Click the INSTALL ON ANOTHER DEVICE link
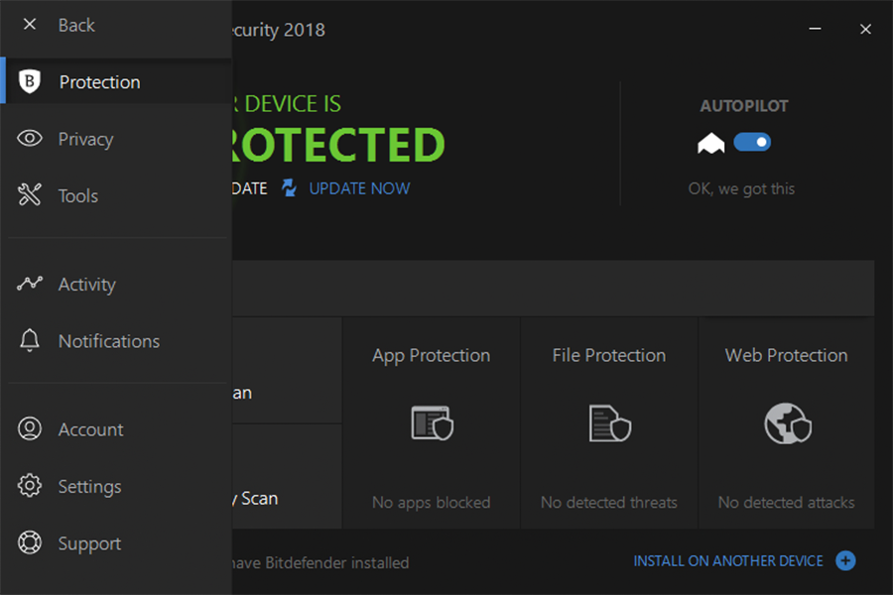This screenshot has width=893, height=595. click(728, 561)
